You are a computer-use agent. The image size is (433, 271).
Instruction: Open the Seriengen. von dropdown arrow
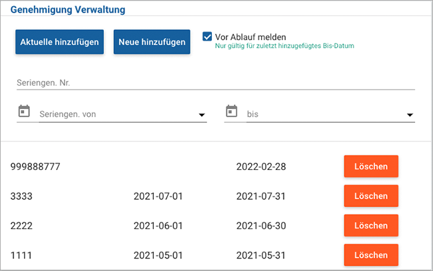[x=202, y=115]
